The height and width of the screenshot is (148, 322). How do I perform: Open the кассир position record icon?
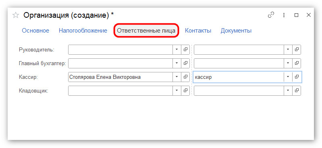[297, 77]
